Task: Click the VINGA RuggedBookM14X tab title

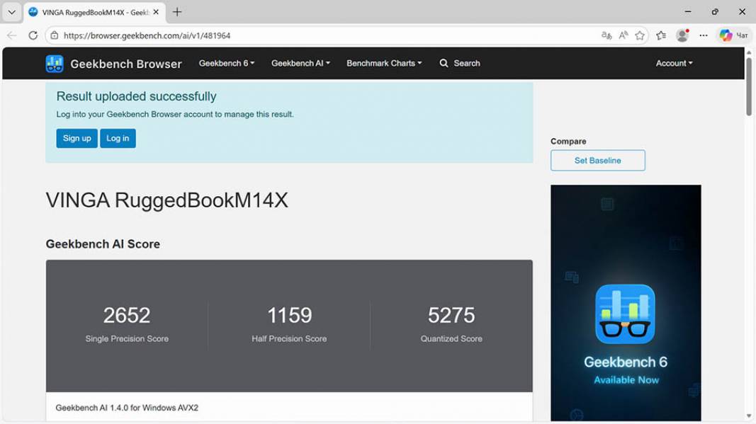Action: coord(96,13)
